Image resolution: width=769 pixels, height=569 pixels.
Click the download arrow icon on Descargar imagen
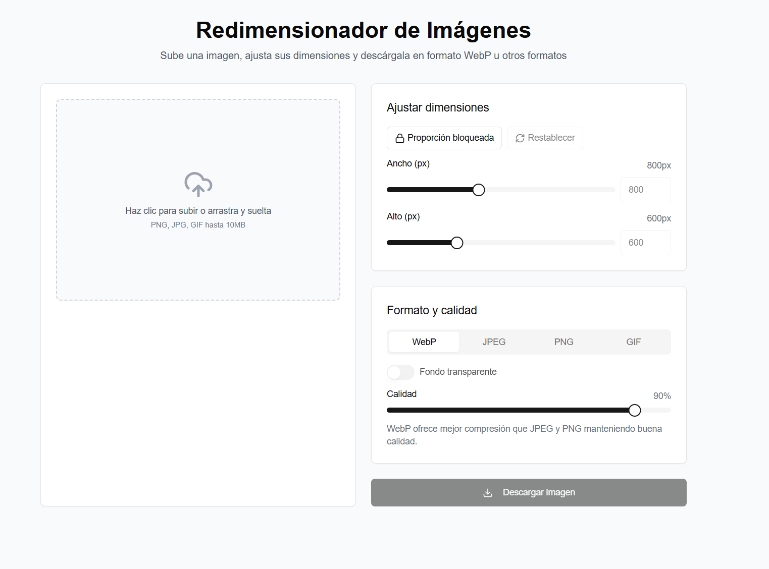pyautogui.click(x=487, y=492)
